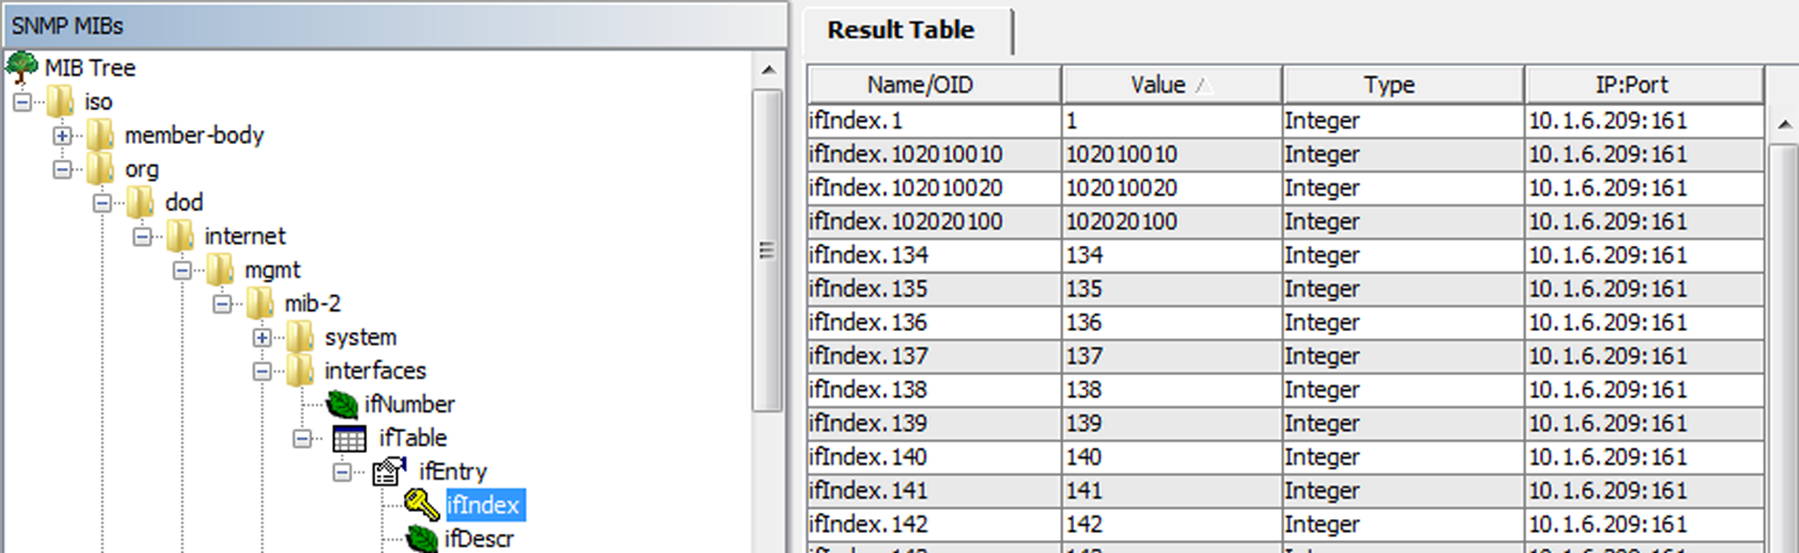Select the ifIndex.136 cell
This screenshot has height=553, width=1799.
933,322
